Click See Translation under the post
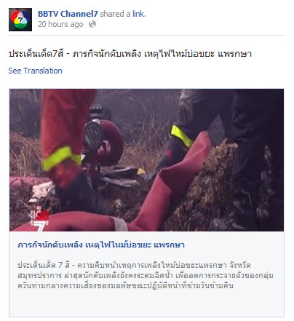 point(36,71)
